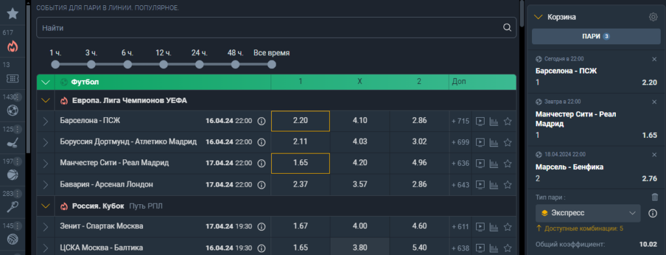Expand the Бавария - Арсенал Лондон row
The height and width of the screenshot is (255, 666).
(x=46, y=185)
